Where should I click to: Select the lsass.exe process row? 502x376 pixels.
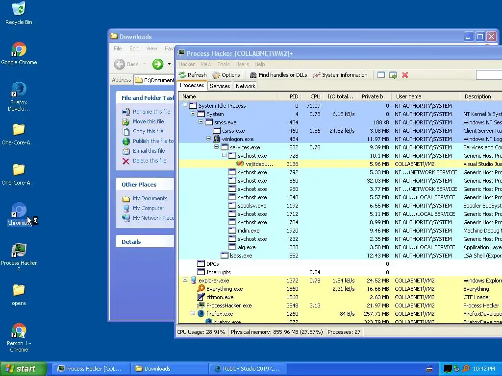pos(340,256)
